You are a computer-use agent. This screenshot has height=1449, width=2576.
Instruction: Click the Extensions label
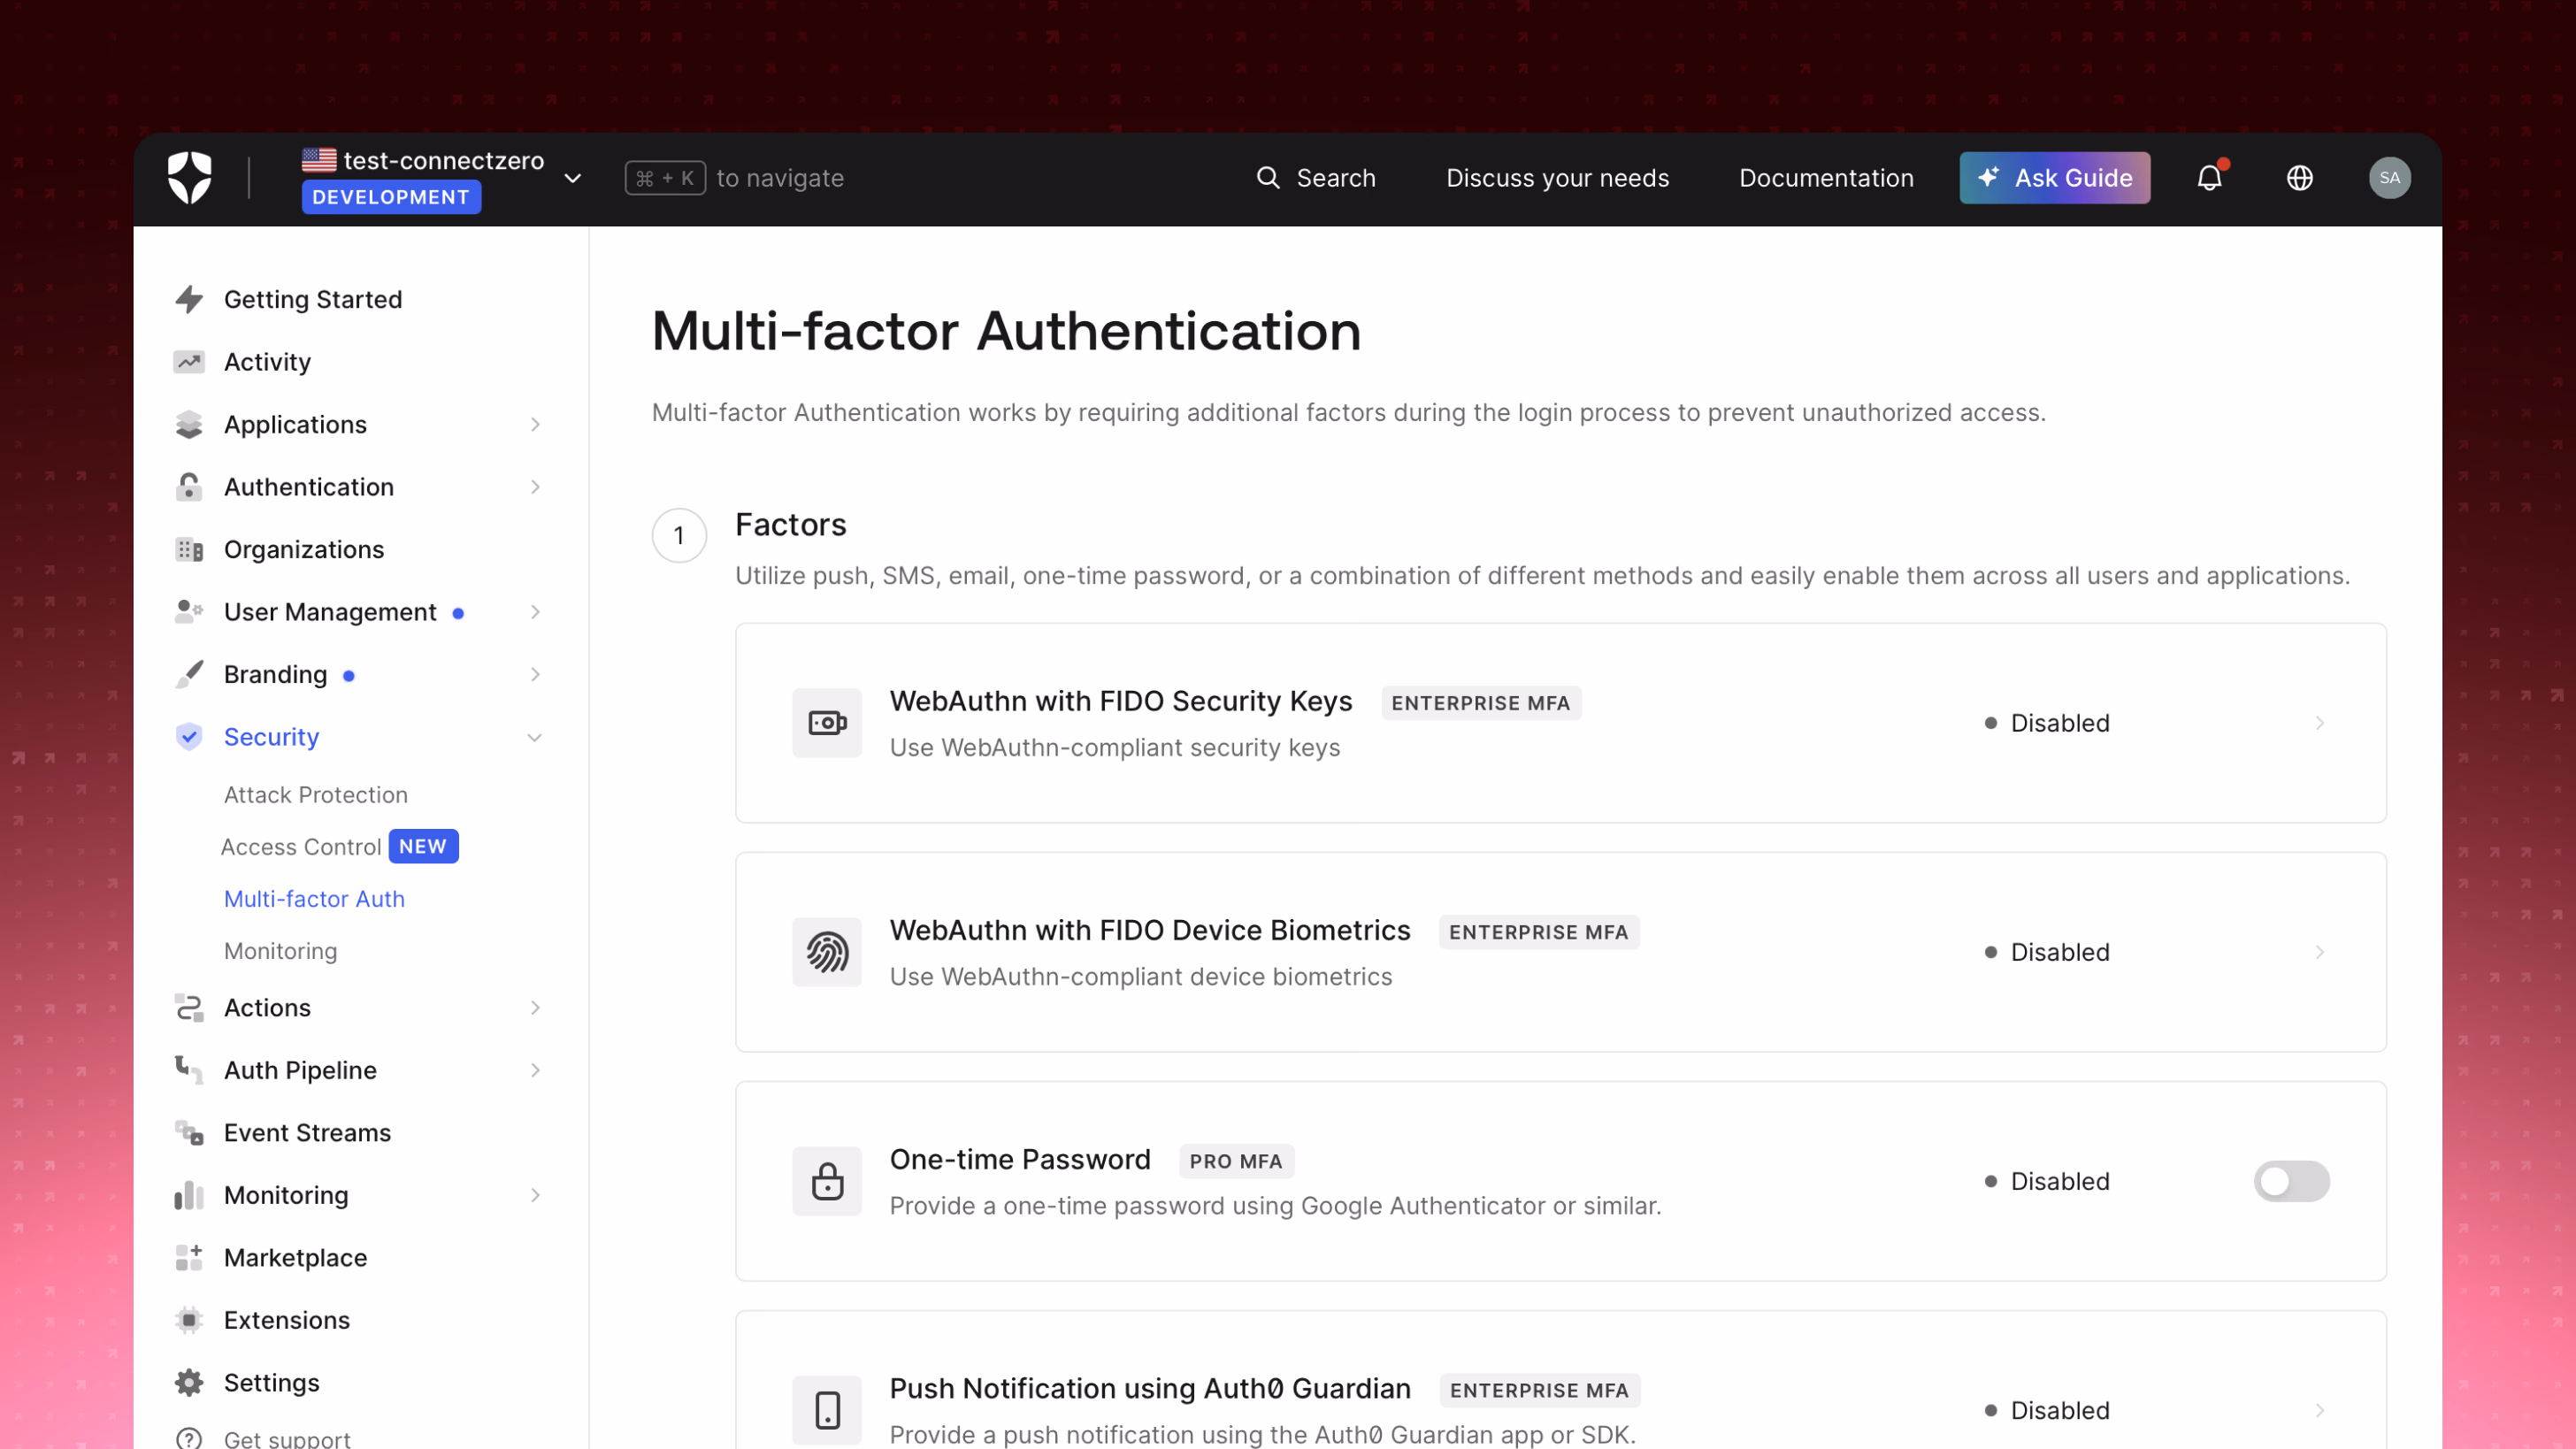[x=287, y=1320]
